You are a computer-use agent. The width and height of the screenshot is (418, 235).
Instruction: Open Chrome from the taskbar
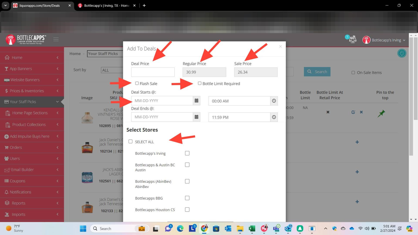click(204, 228)
